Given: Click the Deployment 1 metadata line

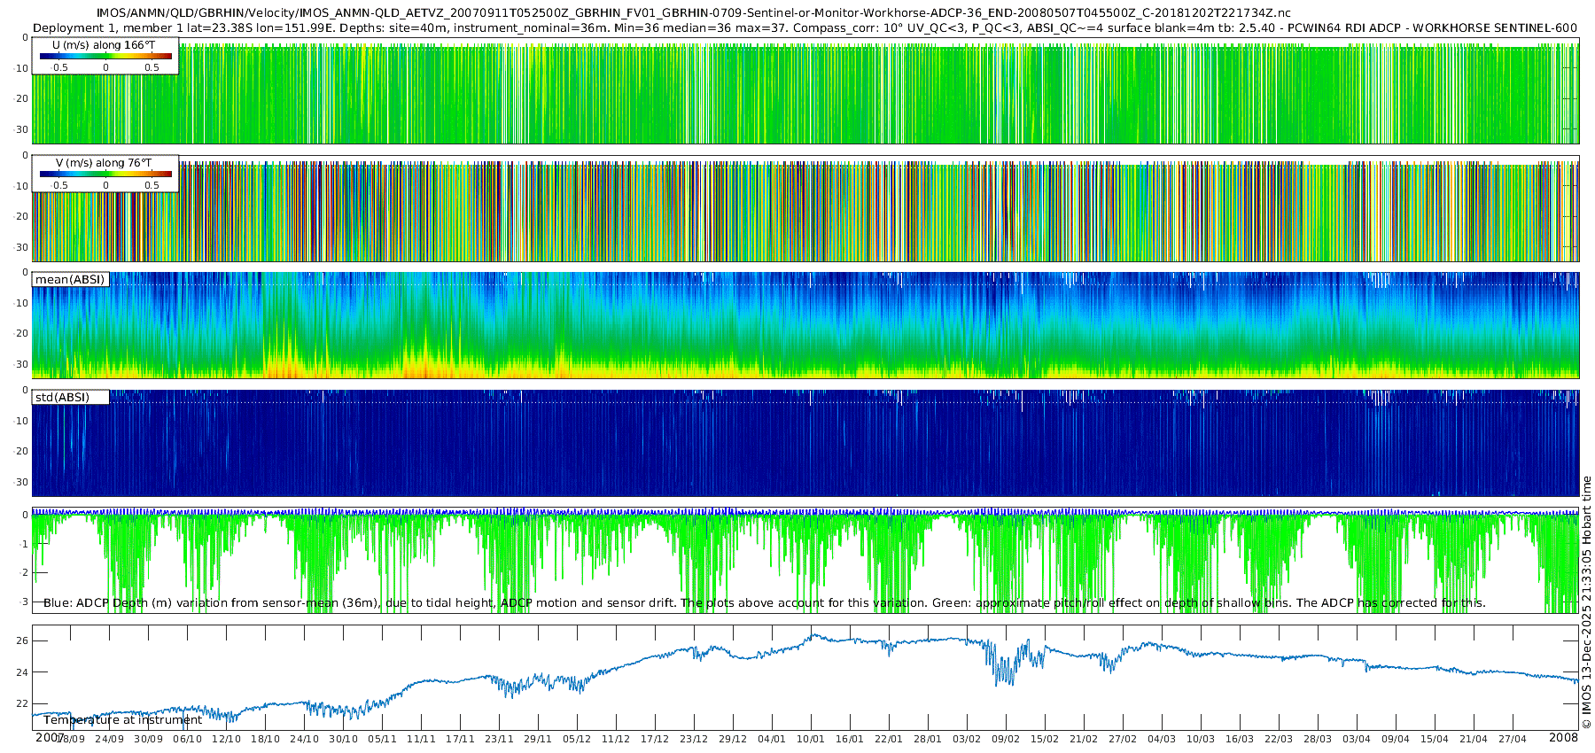Looking at the screenshot, I should [805, 28].
